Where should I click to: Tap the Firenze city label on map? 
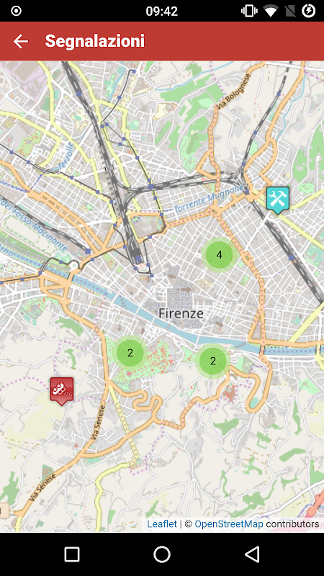point(181,313)
